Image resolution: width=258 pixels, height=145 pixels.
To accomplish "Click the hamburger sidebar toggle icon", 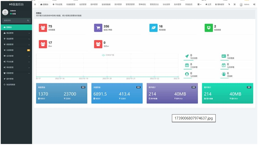I will [x=35, y=4].
